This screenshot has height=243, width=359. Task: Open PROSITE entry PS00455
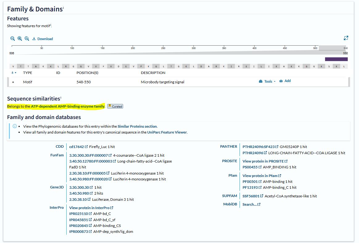click(250, 167)
